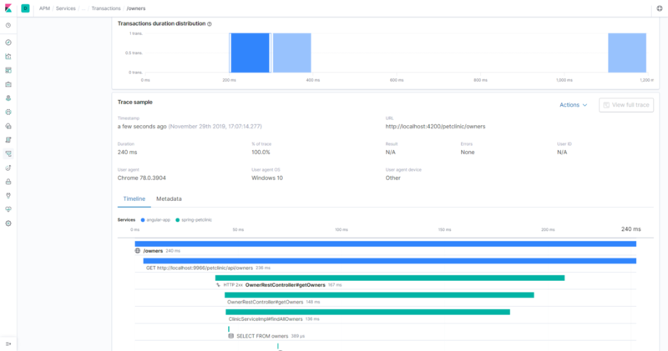
Task: Open Infrastructure from the side navigation
Action: [x=8, y=127]
